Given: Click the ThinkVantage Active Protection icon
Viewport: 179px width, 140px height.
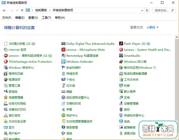Looking at the screenshot, I should [6, 62].
